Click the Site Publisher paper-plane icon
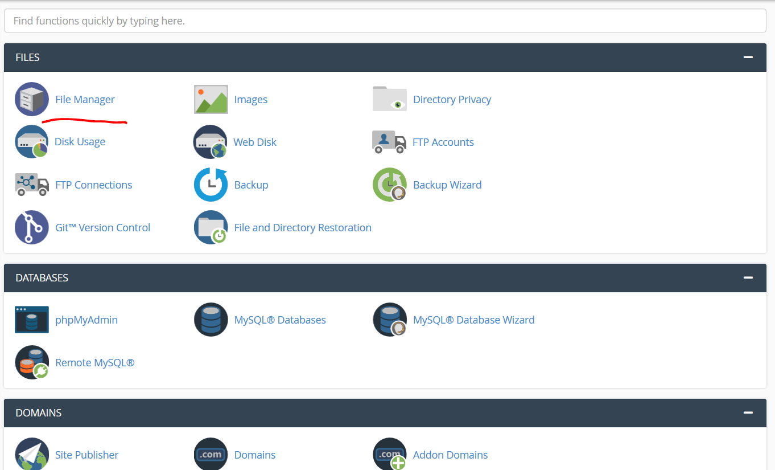Viewport: 775px width, 470px height. click(x=32, y=454)
